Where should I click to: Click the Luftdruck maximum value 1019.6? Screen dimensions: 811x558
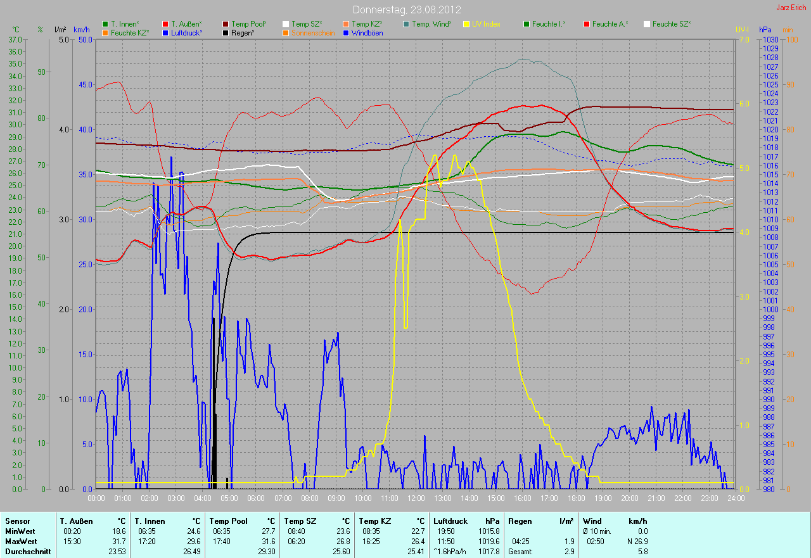point(489,541)
